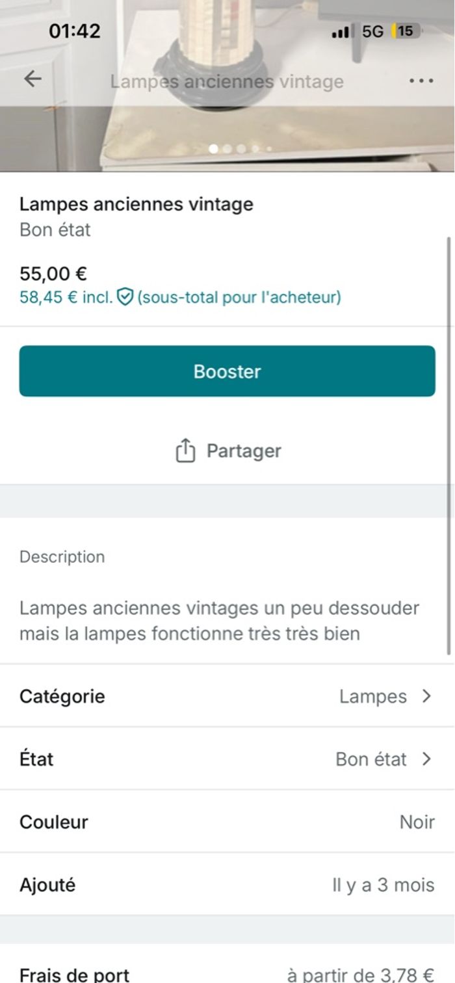Jump to the second photo dot
The width and height of the screenshot is (455, 983).
pos(227,149)
